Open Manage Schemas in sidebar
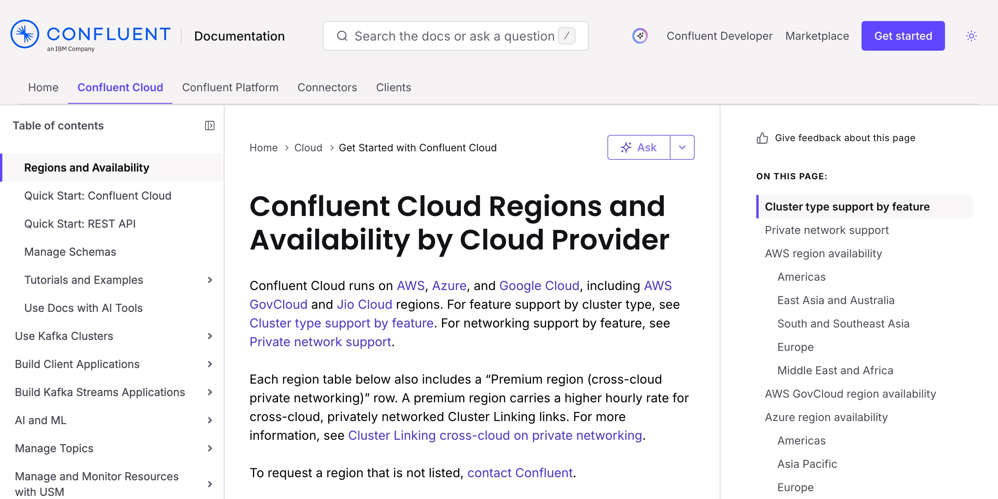 [x=70, y=252]
